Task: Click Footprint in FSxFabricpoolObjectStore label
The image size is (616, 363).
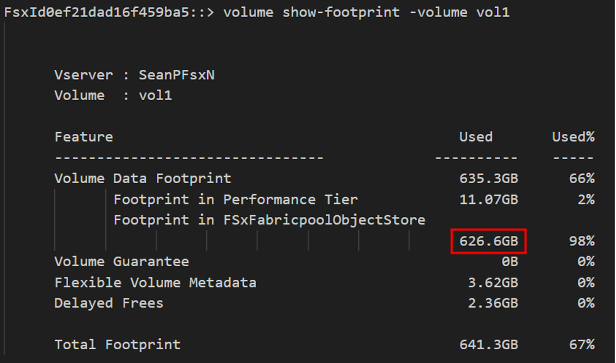Action: click(269, 220)
